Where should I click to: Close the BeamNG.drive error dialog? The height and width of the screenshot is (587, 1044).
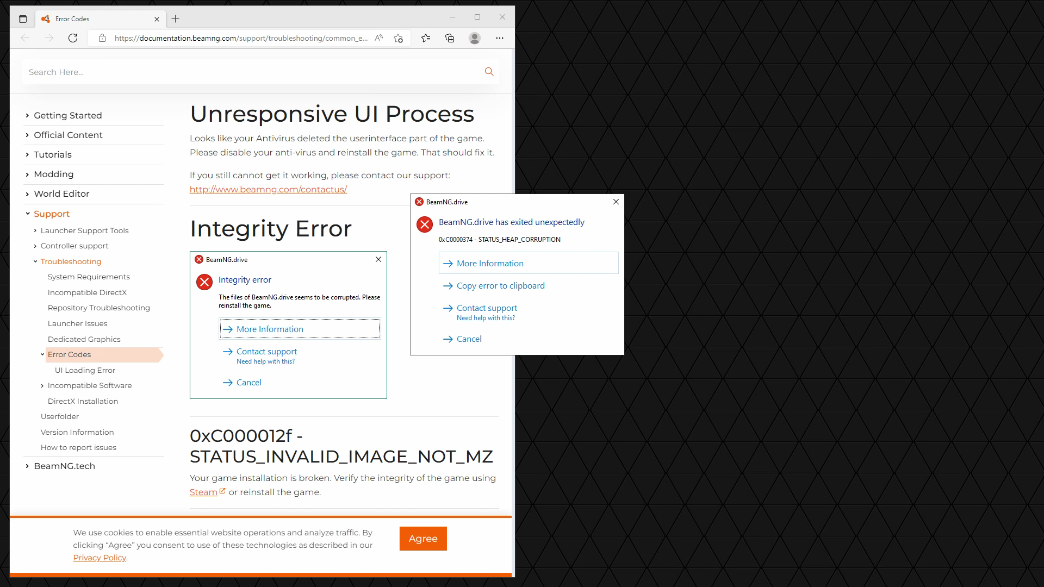coord(616,202)
